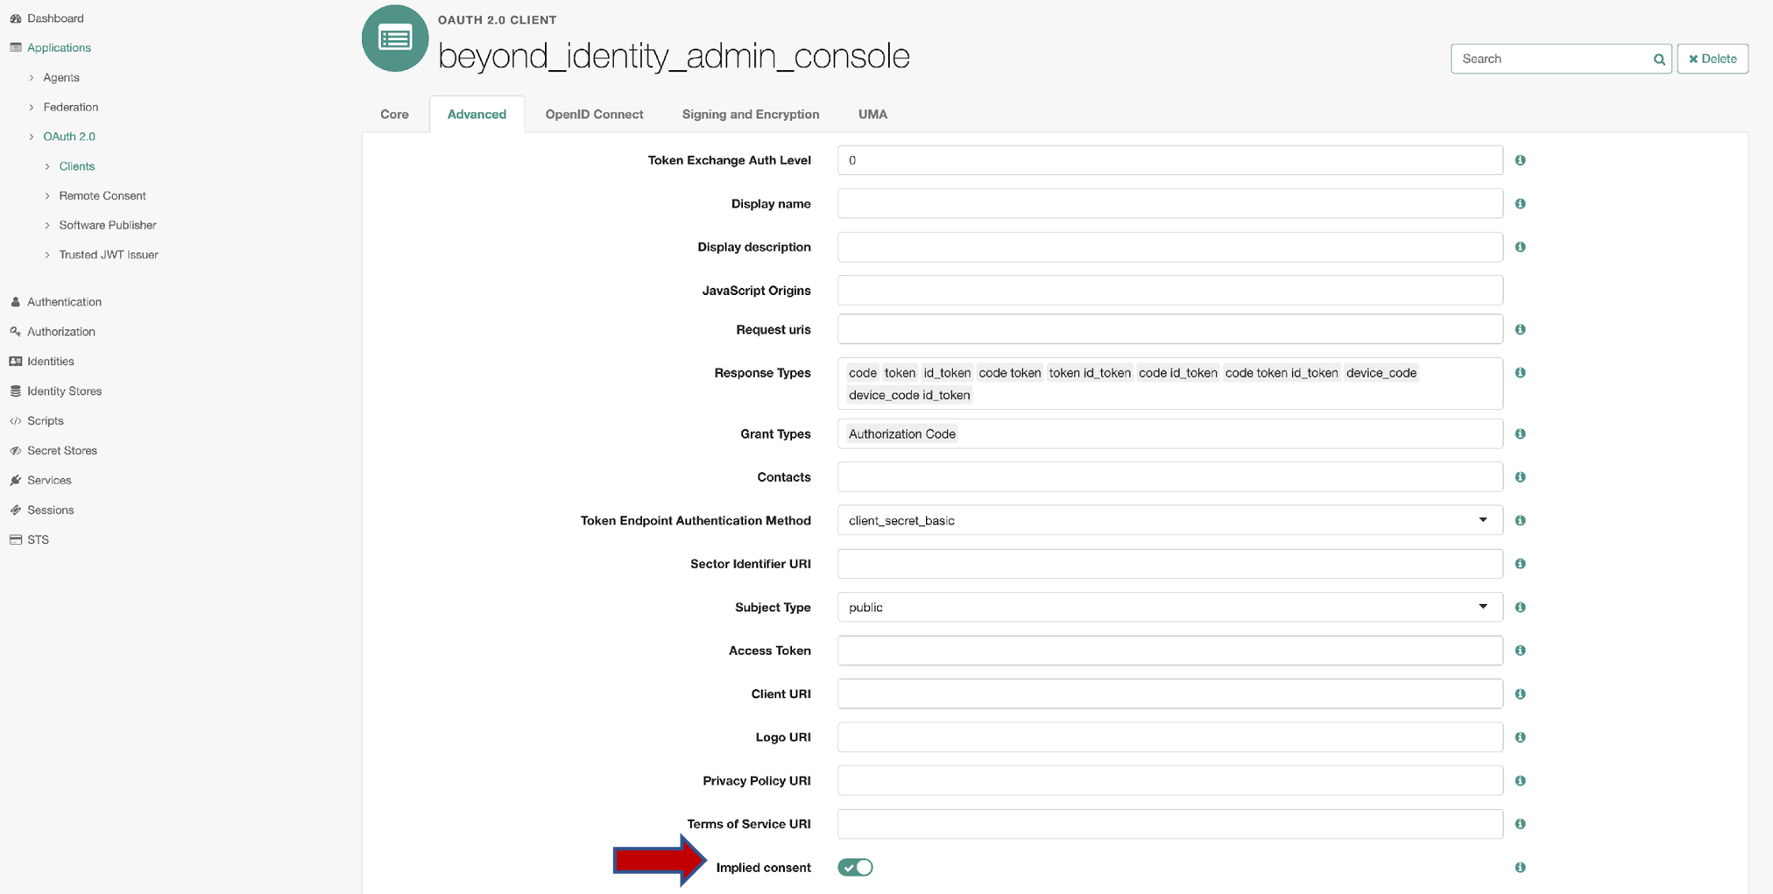Click the 'code token id_token' response tag
The width and height of the screenshot is (1773, 894).
[1281, 373]
